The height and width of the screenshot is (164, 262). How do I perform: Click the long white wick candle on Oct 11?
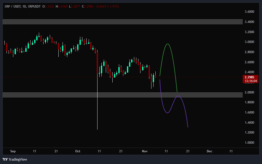(x=98, y=104)
